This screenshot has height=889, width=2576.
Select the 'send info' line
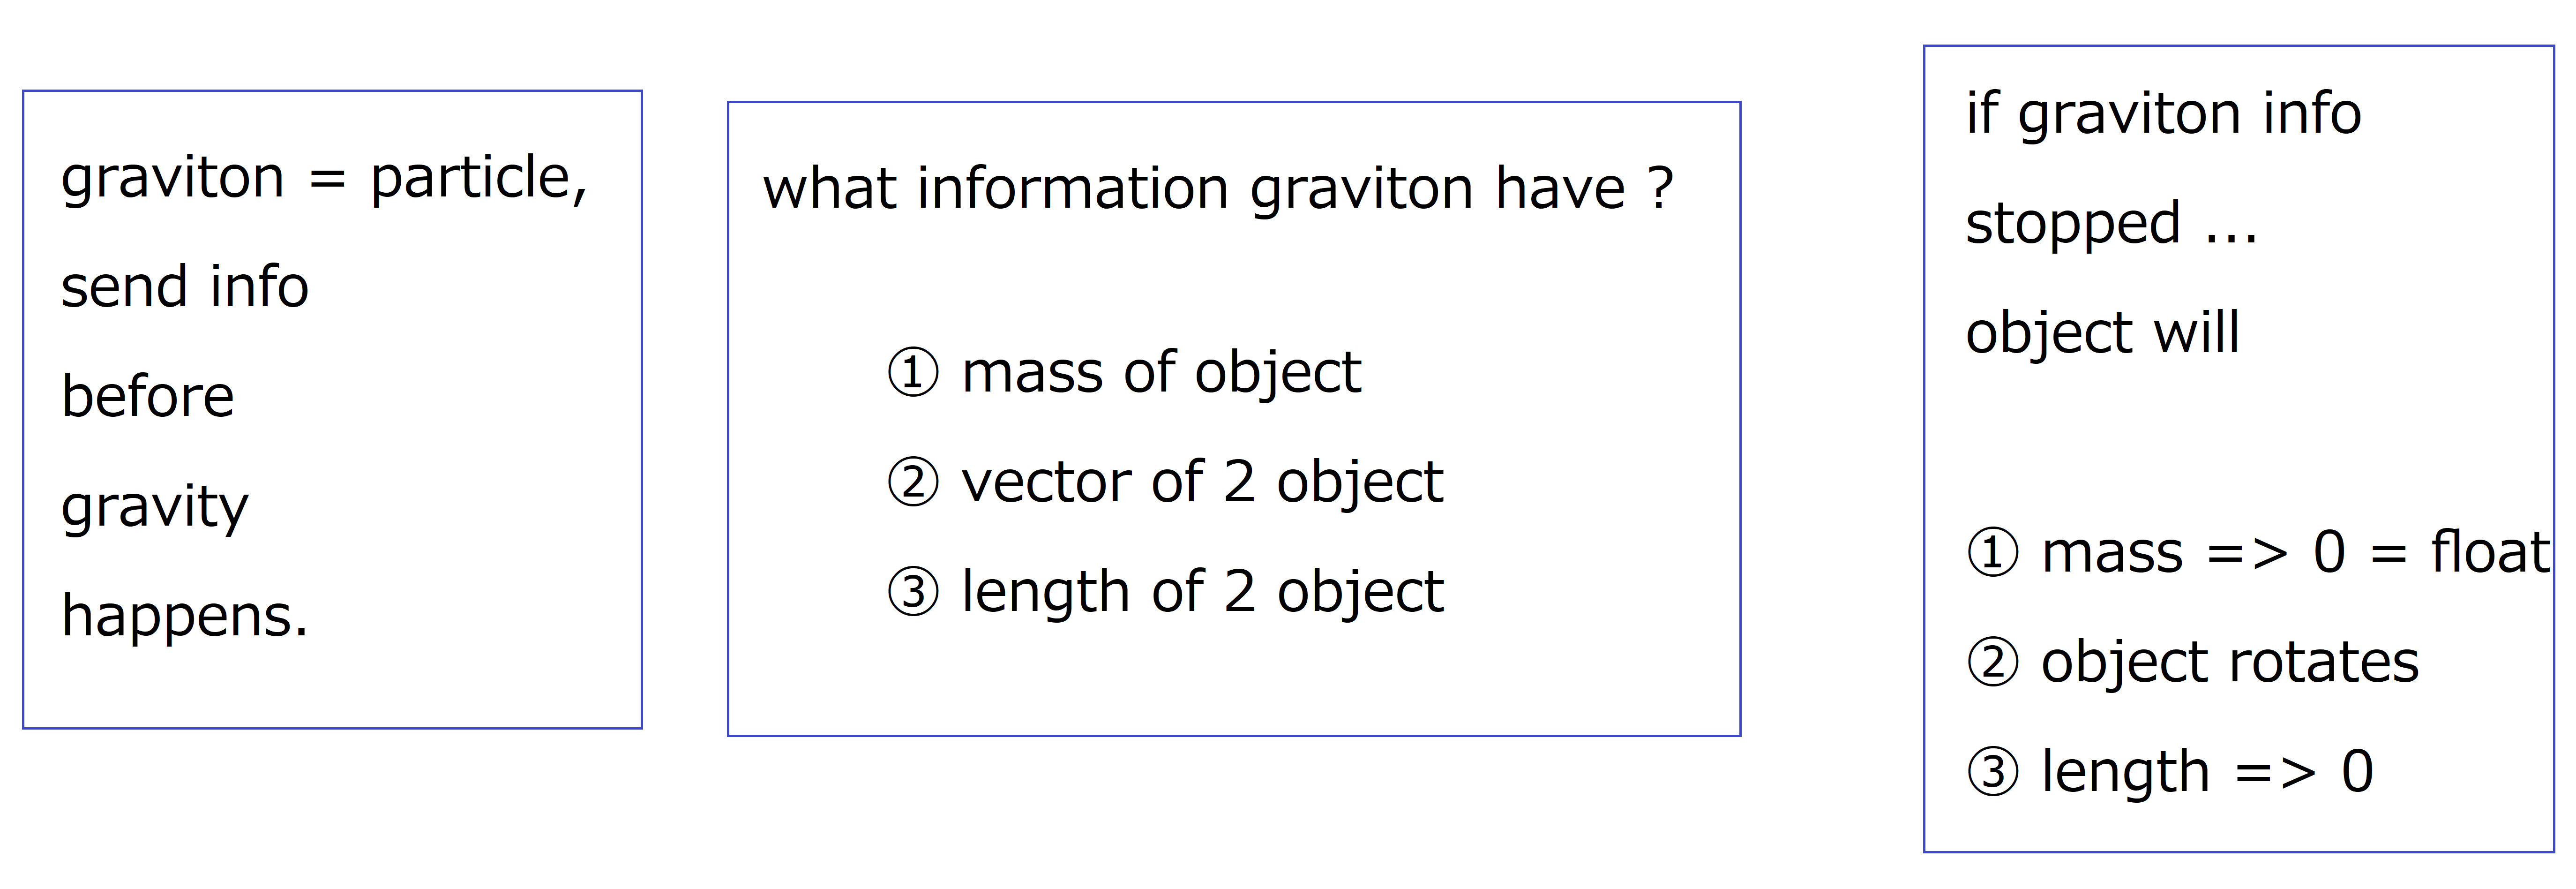pos(185,287)
